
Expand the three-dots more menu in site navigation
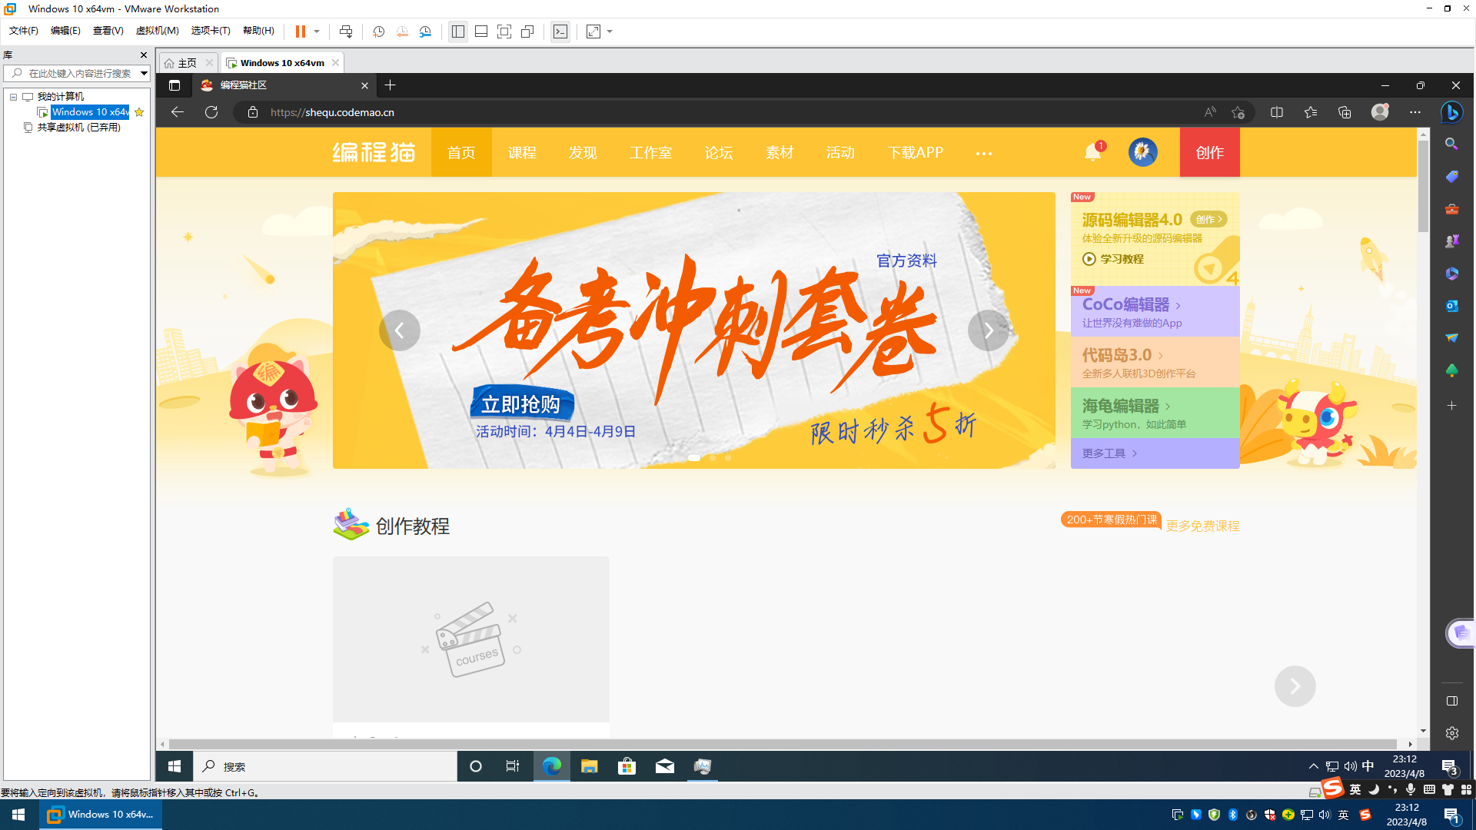[x=984, y=153]
